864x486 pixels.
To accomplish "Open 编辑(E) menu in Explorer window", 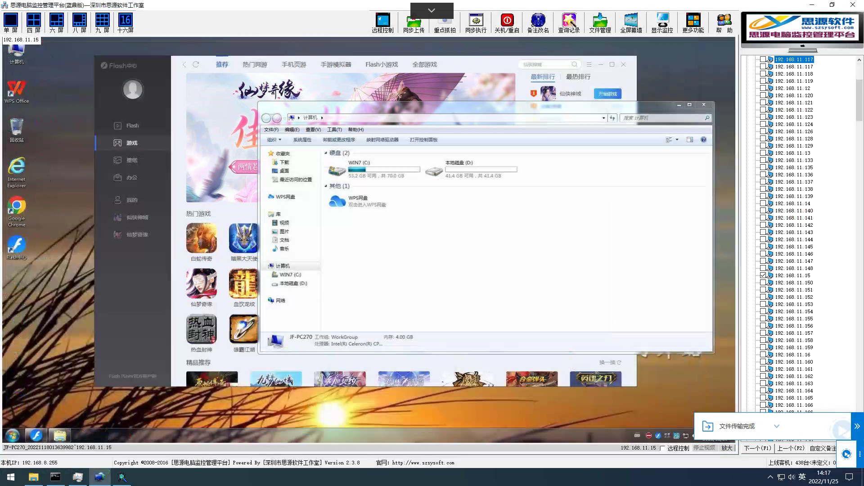I will pyautogui.click(x=292, y=130).
